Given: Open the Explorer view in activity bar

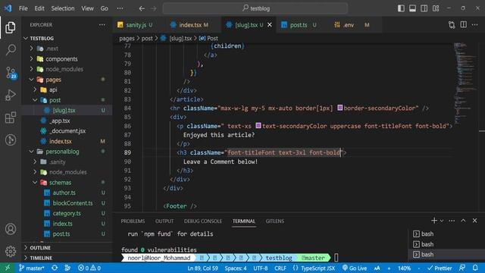Looking at the screenshot, I should [x=11, y=27].
